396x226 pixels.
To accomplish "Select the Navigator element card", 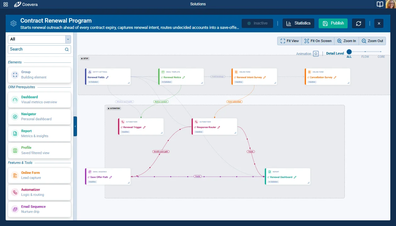I will [39, 116].
